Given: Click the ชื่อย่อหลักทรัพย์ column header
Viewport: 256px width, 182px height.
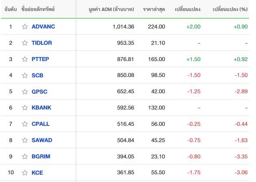Looking at the screenshot, I should coord(38,9).
